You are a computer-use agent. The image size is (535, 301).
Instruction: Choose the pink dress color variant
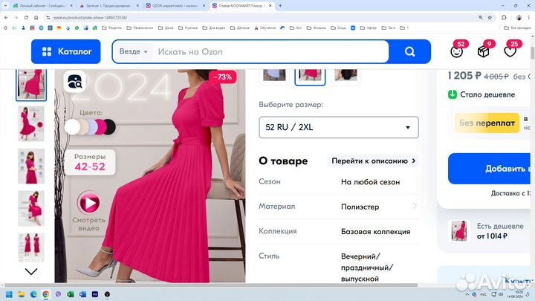[310, 76]
